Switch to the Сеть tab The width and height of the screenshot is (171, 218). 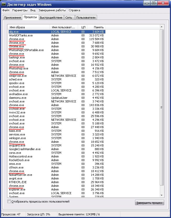click(69, 18)
